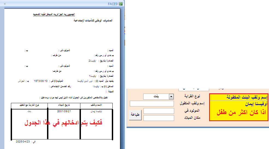Close the FACE9 report window

(x=5, y=4)
